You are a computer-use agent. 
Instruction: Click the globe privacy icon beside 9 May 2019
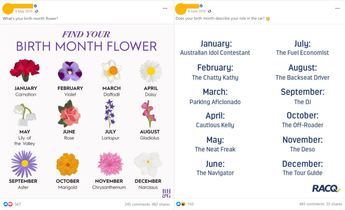coord(36,11)
